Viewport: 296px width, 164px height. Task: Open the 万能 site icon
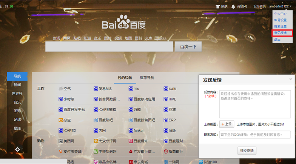pos(131,109)
